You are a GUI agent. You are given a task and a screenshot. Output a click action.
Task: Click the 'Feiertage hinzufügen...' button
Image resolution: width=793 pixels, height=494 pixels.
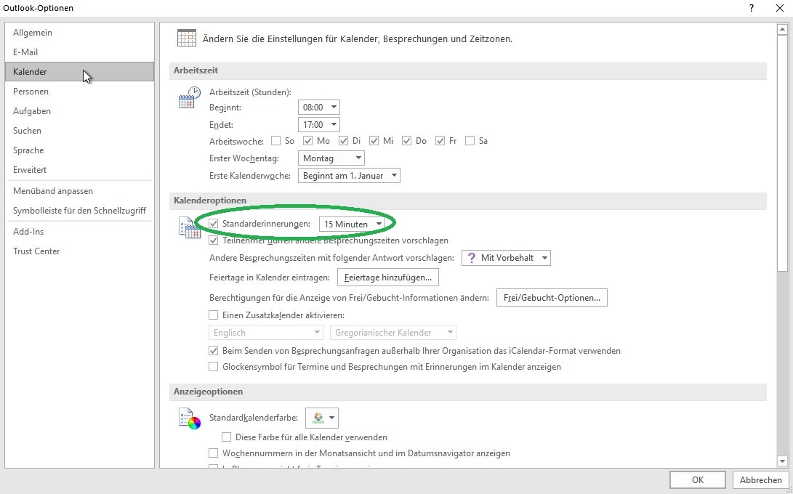point(388,278)
